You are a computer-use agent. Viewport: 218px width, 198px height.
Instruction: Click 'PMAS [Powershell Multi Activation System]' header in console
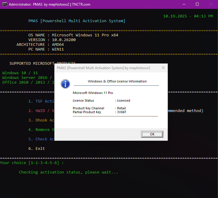tap(77, 21)
